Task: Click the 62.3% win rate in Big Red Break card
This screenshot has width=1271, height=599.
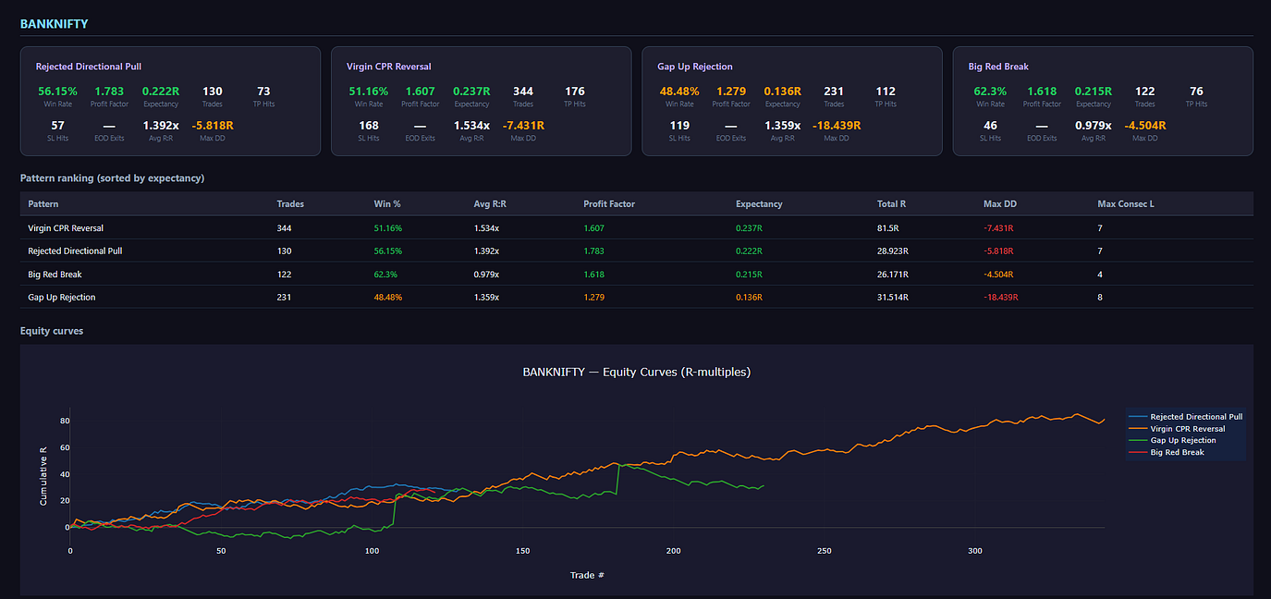Action: pyautogui.click(x=991, y=92)
